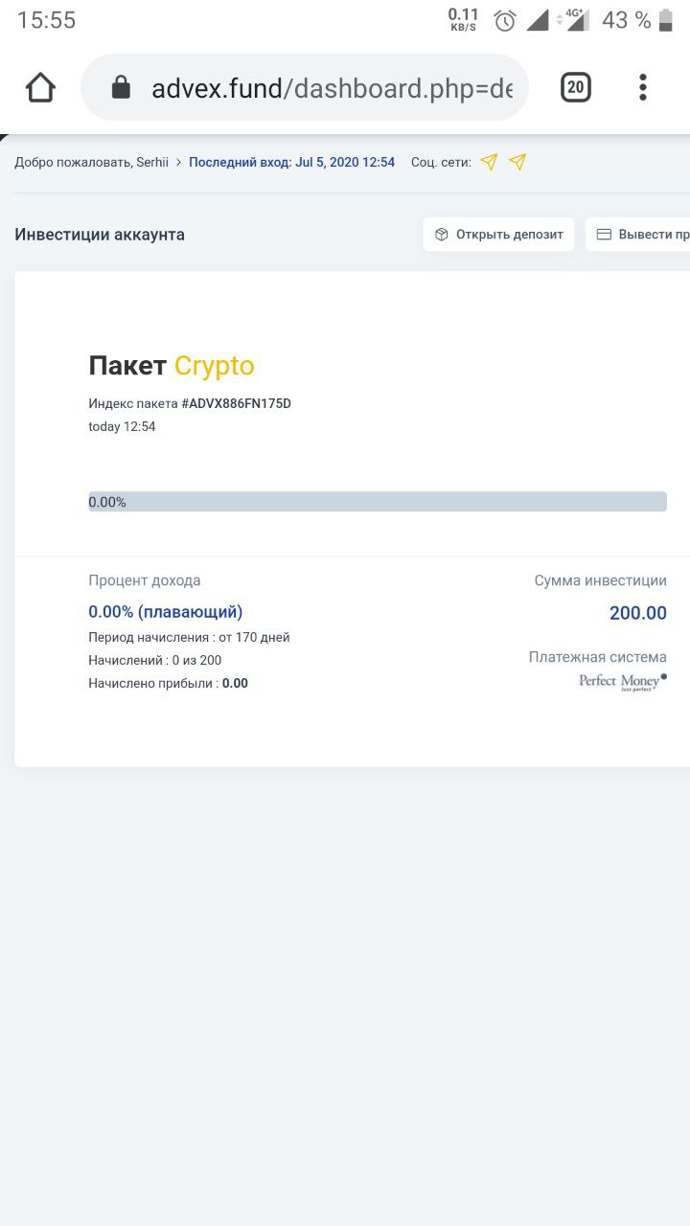The image size is (690, 1226).
Task: Click the 0.00% package progress bar
Action: 378,502
